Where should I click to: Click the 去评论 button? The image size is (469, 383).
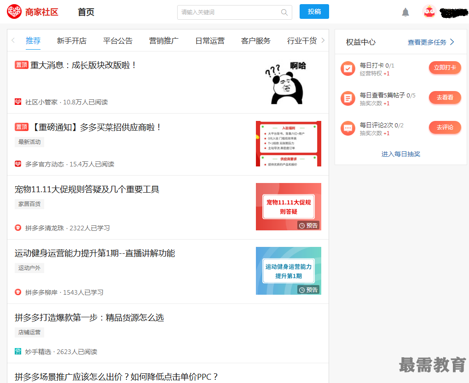pos(445,127)
